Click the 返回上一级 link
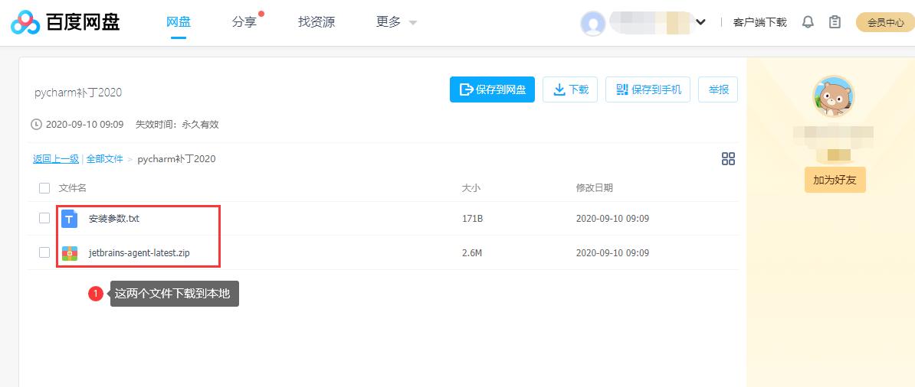Viewport: 915px width, 387px height. pyautogui.click(x=55, y=159)
